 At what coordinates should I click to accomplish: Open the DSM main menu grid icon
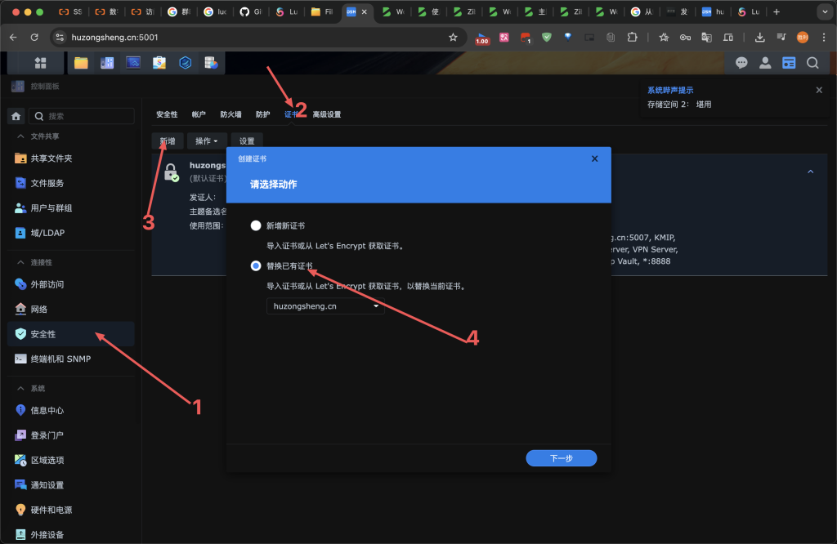[x=40, y=63]
